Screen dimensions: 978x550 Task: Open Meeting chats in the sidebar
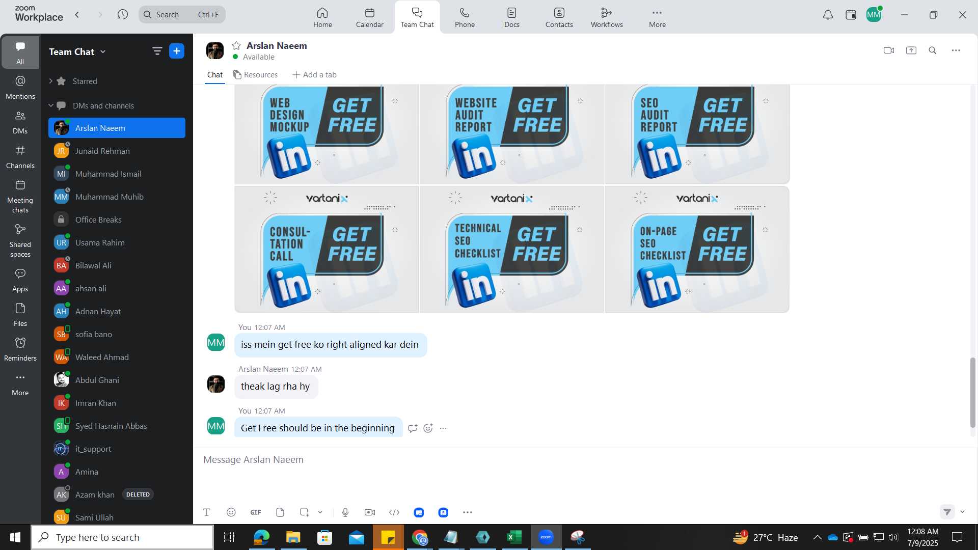click(x=20, y=197)
